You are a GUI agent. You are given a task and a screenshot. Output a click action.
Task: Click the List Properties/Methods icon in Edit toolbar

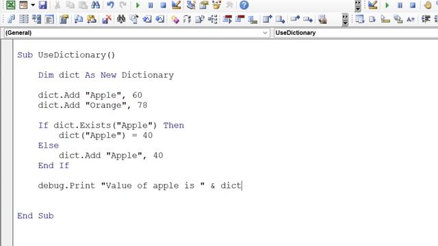[x=359, y=19]
